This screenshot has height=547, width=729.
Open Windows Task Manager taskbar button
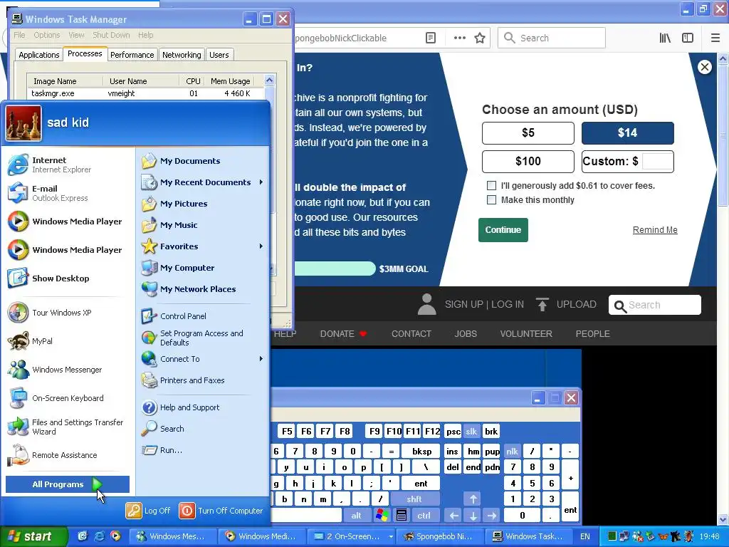pyautogui.click(x=530, y=536)
